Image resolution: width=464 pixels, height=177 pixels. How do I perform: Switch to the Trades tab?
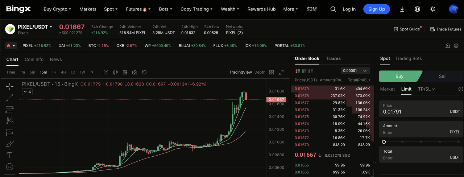tap(333, 58)
